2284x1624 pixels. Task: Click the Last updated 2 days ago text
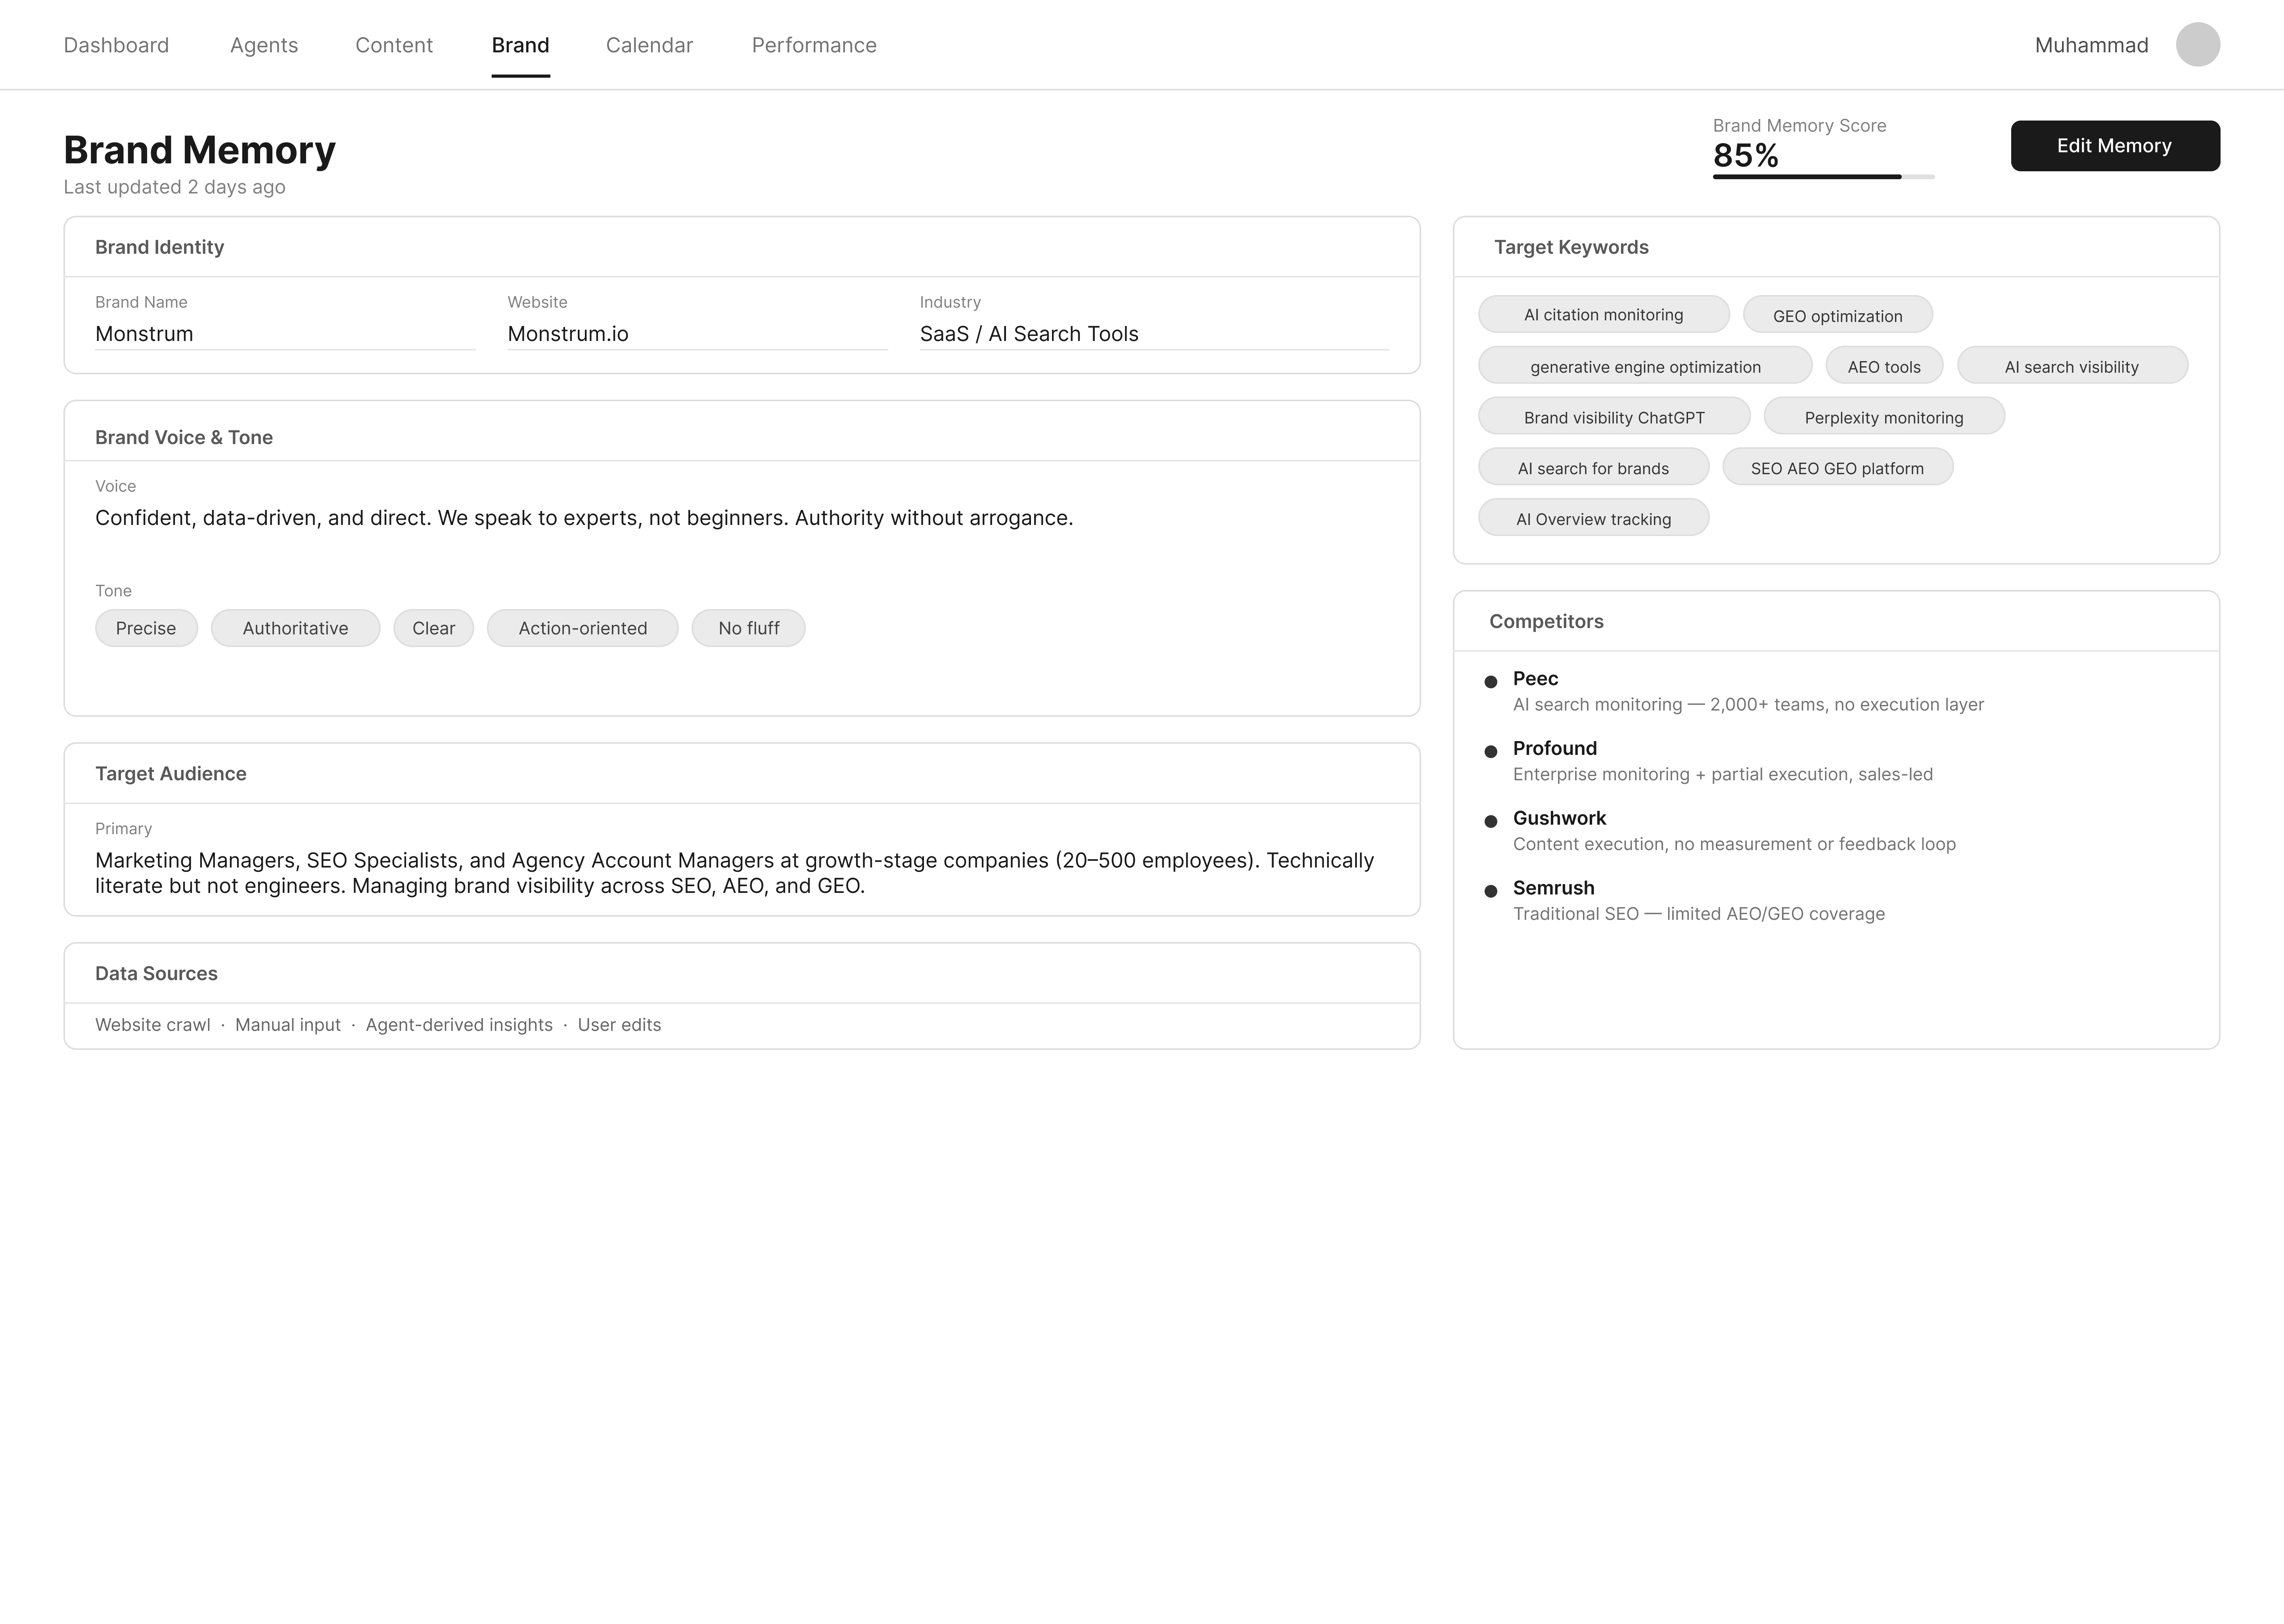pos(174,187)
